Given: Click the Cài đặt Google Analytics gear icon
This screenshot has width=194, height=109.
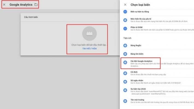Looking at the screenshot, I should pos(125,62).
